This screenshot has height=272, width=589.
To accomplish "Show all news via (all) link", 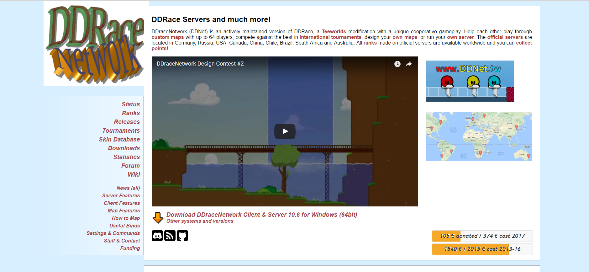I will click(135, 188).
